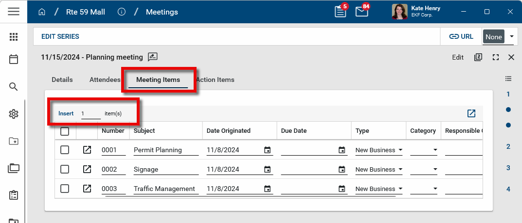Click the Insert link
The height and width of the screenshot is (223, 522).
(x=66, y=113)
